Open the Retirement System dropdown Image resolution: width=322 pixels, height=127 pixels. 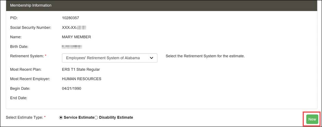click(x=109, y=58)
